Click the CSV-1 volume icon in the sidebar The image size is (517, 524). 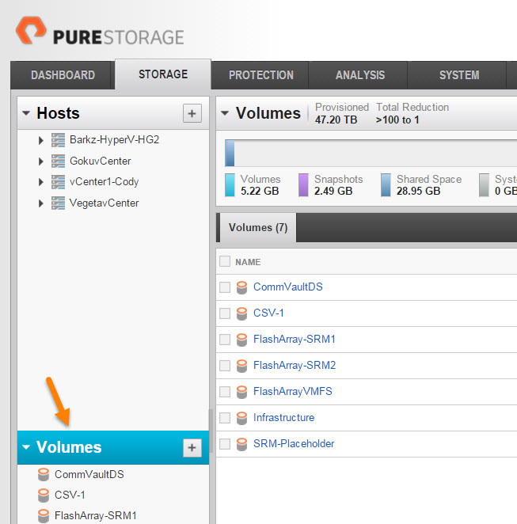pos(44,496)
